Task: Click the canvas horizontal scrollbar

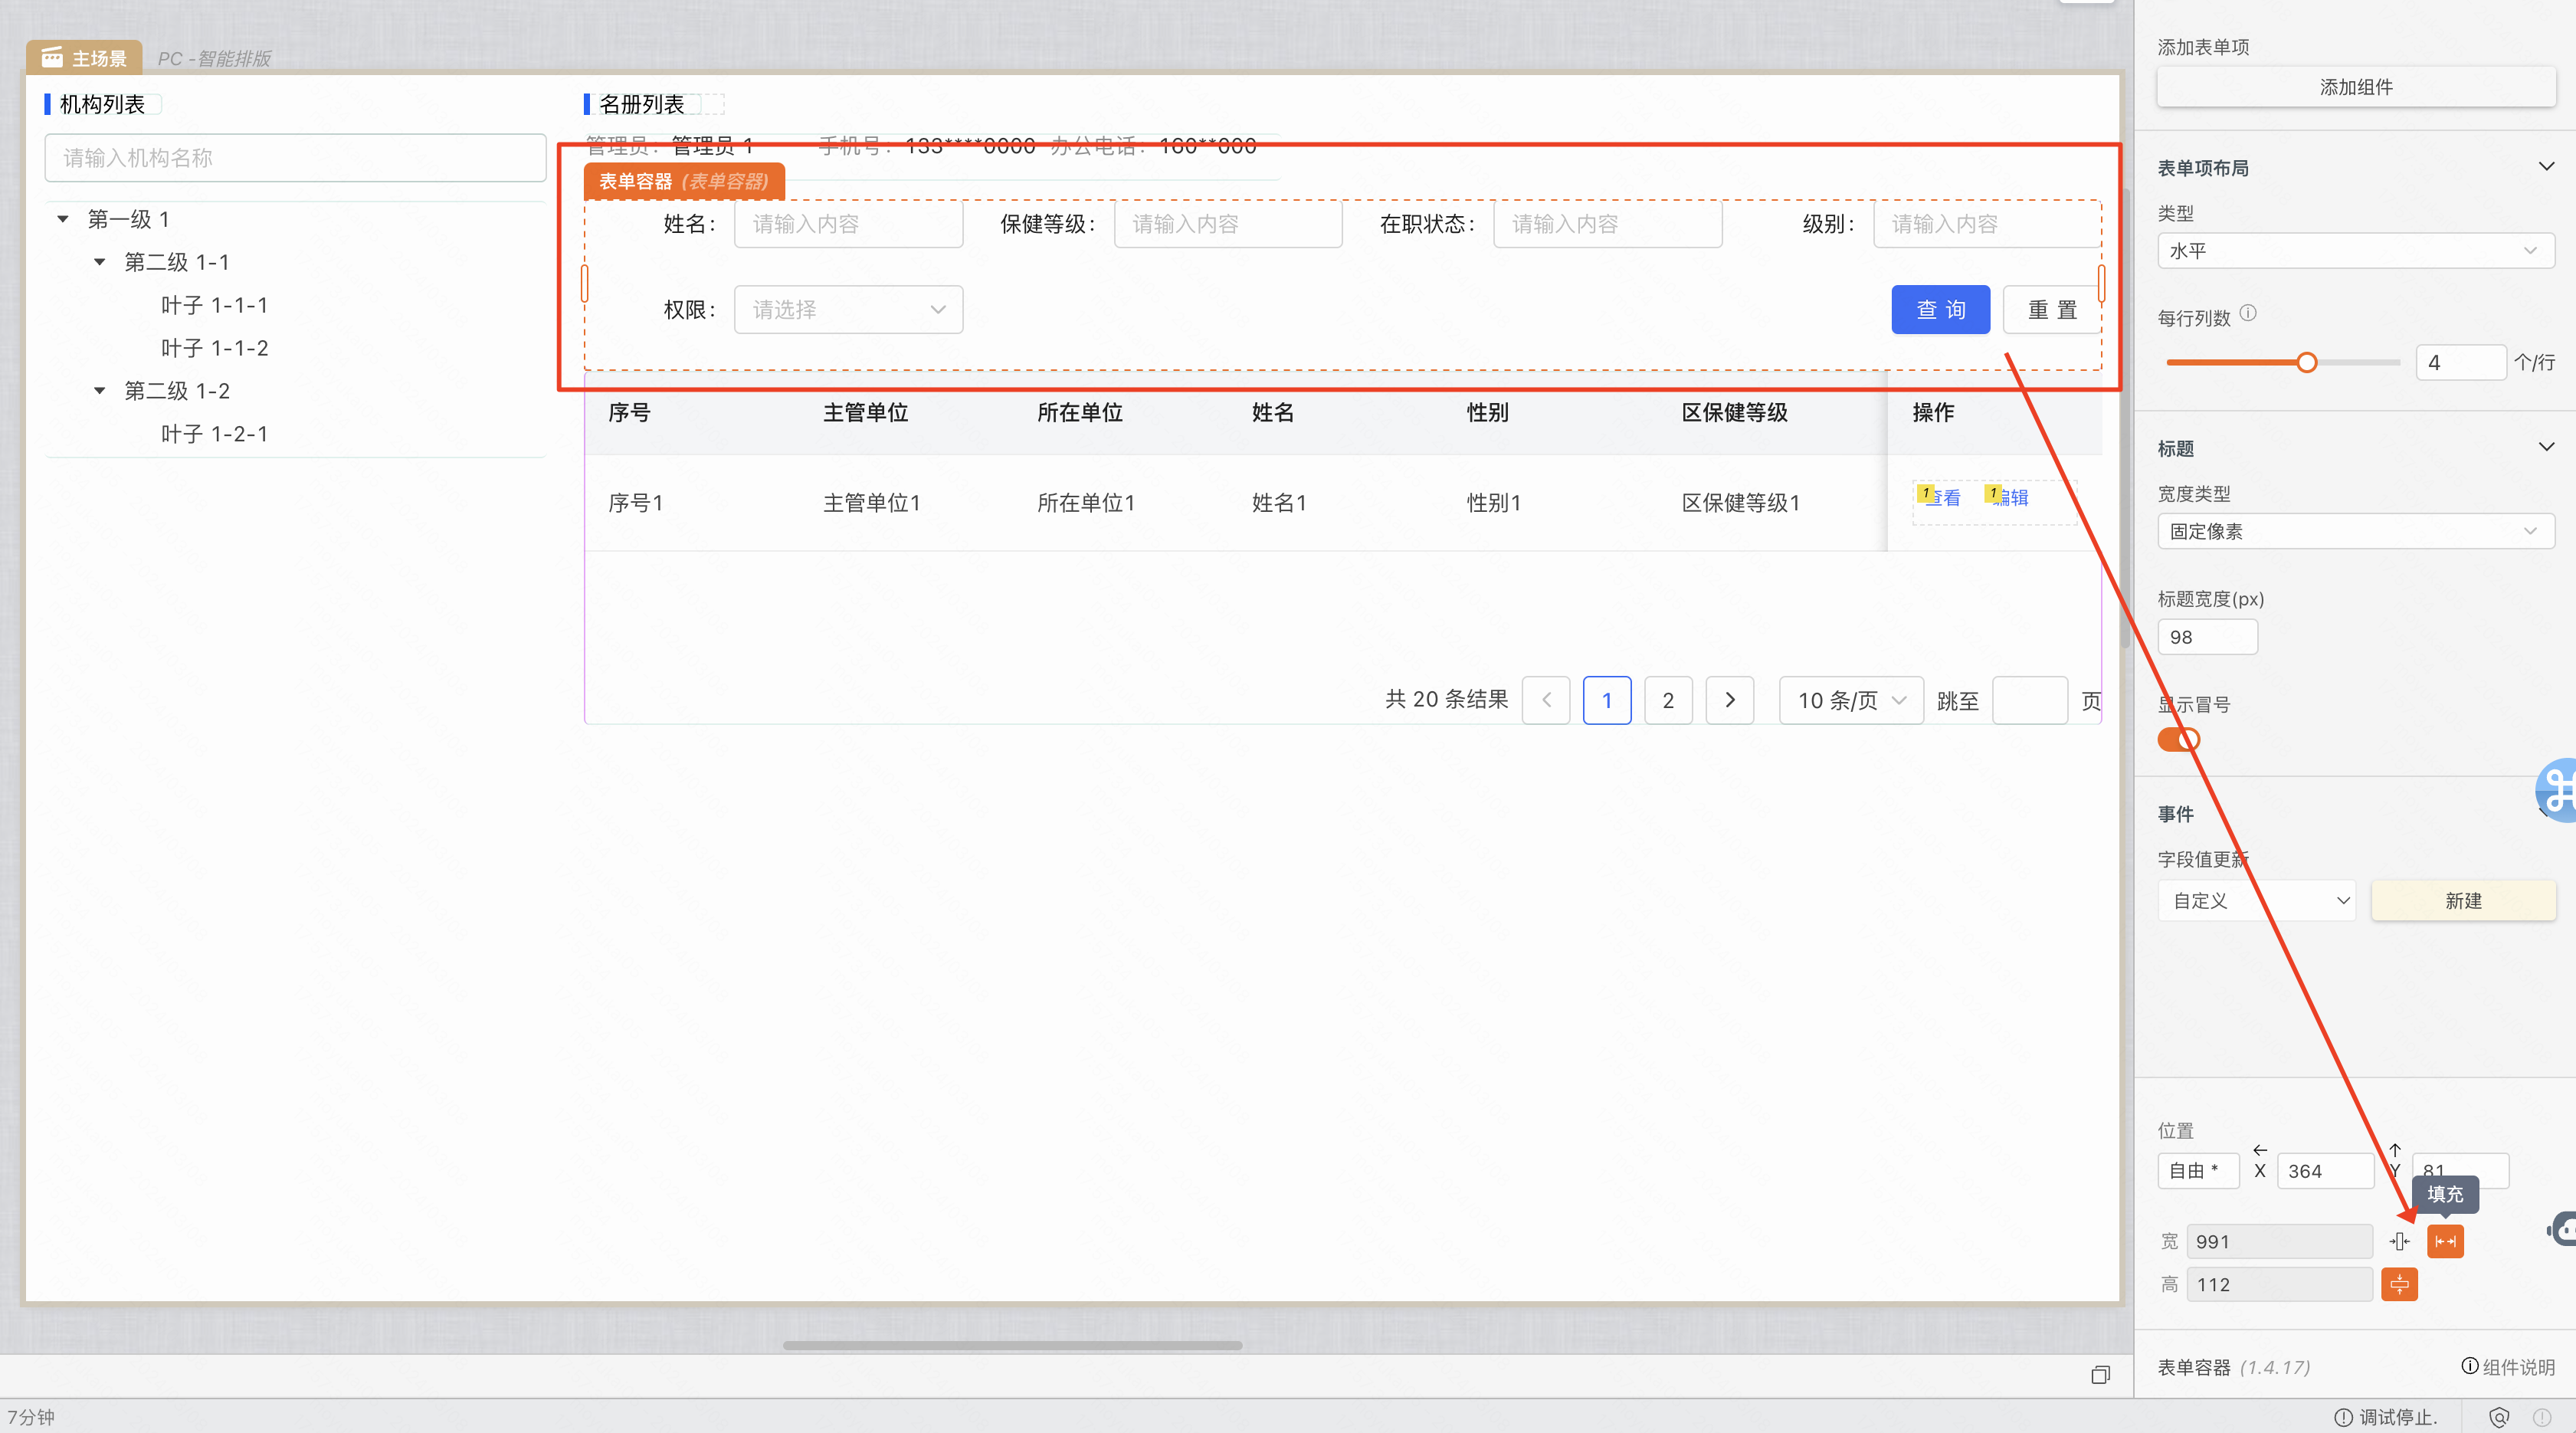Action: tap(1012, 1345)
